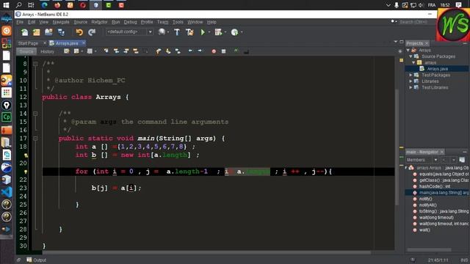Select Arrays.java in the Projects tree

(x=438, y=69)
